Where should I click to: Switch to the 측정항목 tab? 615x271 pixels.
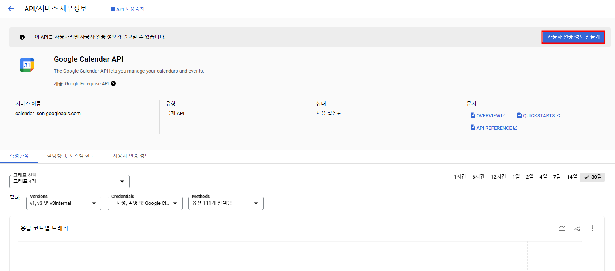pos(19,156)
